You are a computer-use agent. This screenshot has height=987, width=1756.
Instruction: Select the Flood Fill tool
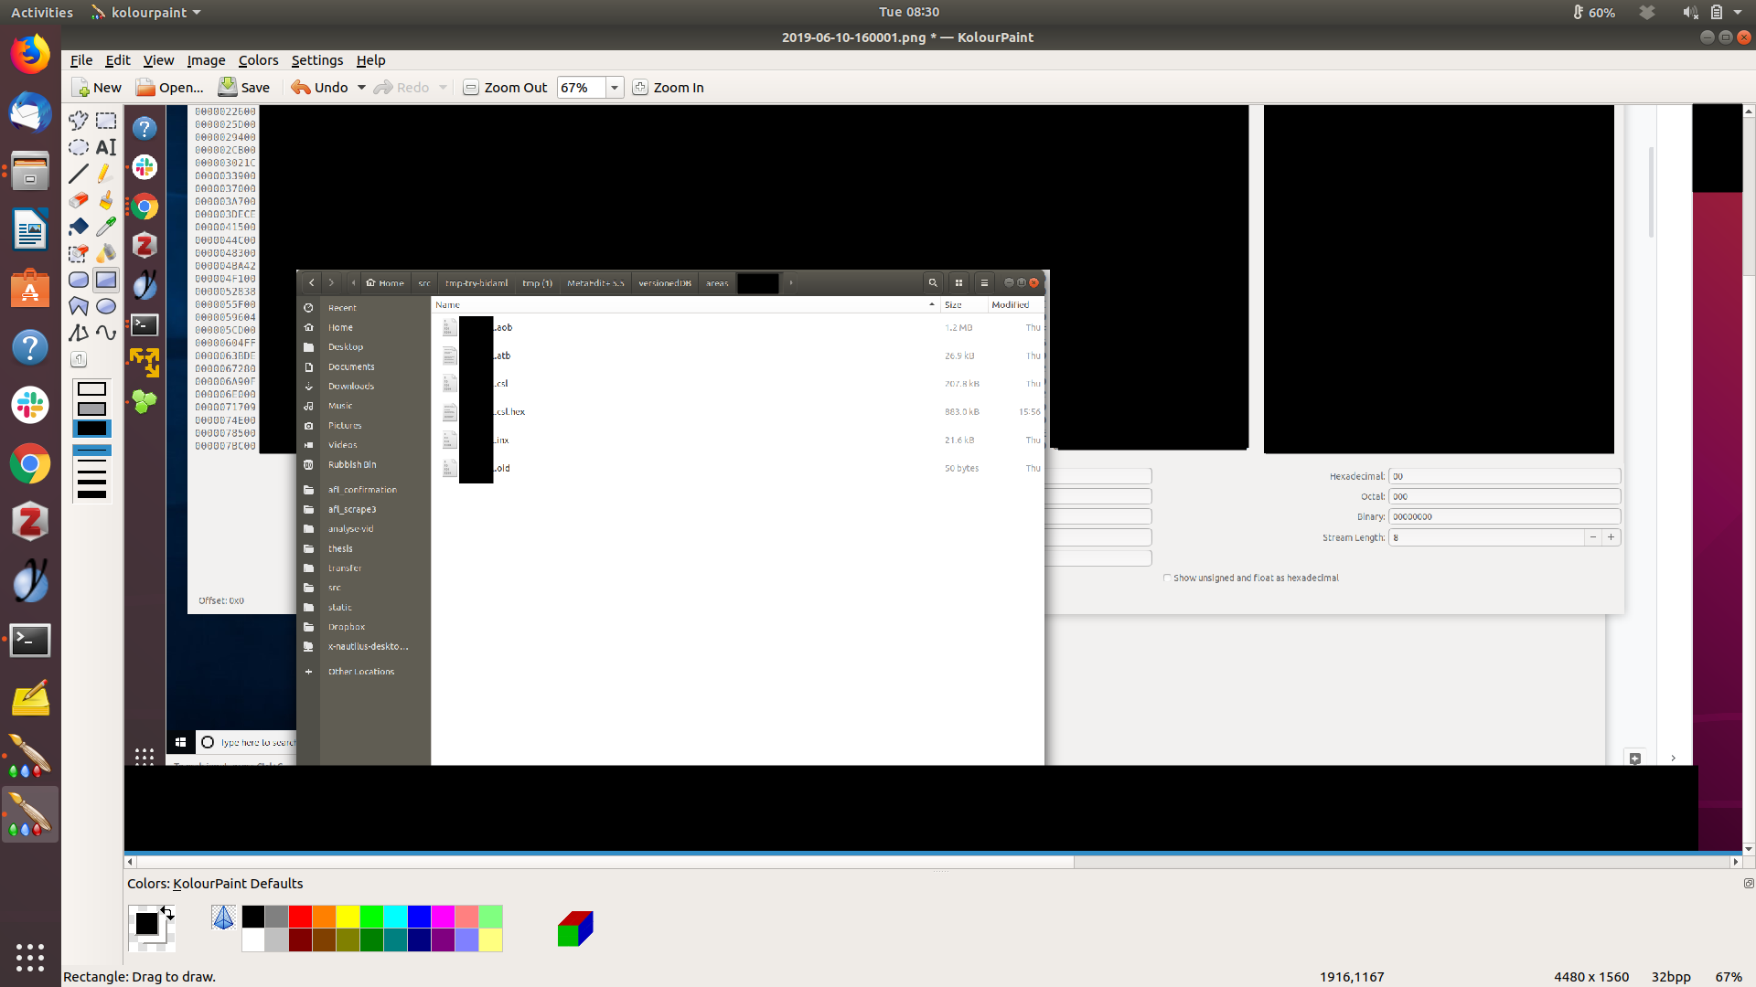click(x=79, y=227)
